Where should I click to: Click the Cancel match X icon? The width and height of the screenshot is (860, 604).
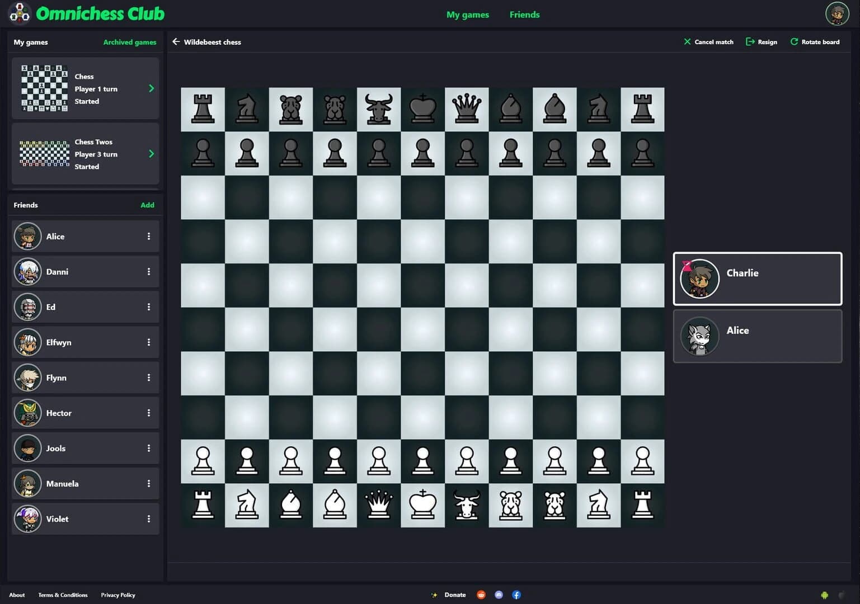[687, 42]
